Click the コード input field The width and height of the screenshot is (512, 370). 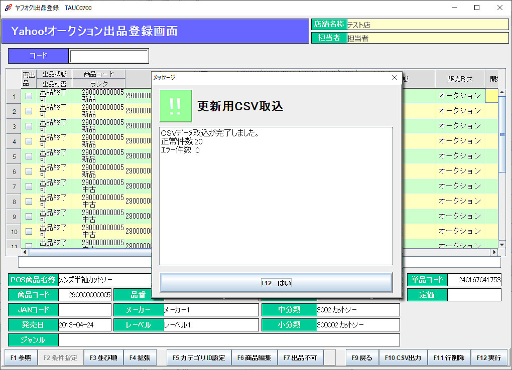(109, 56)
